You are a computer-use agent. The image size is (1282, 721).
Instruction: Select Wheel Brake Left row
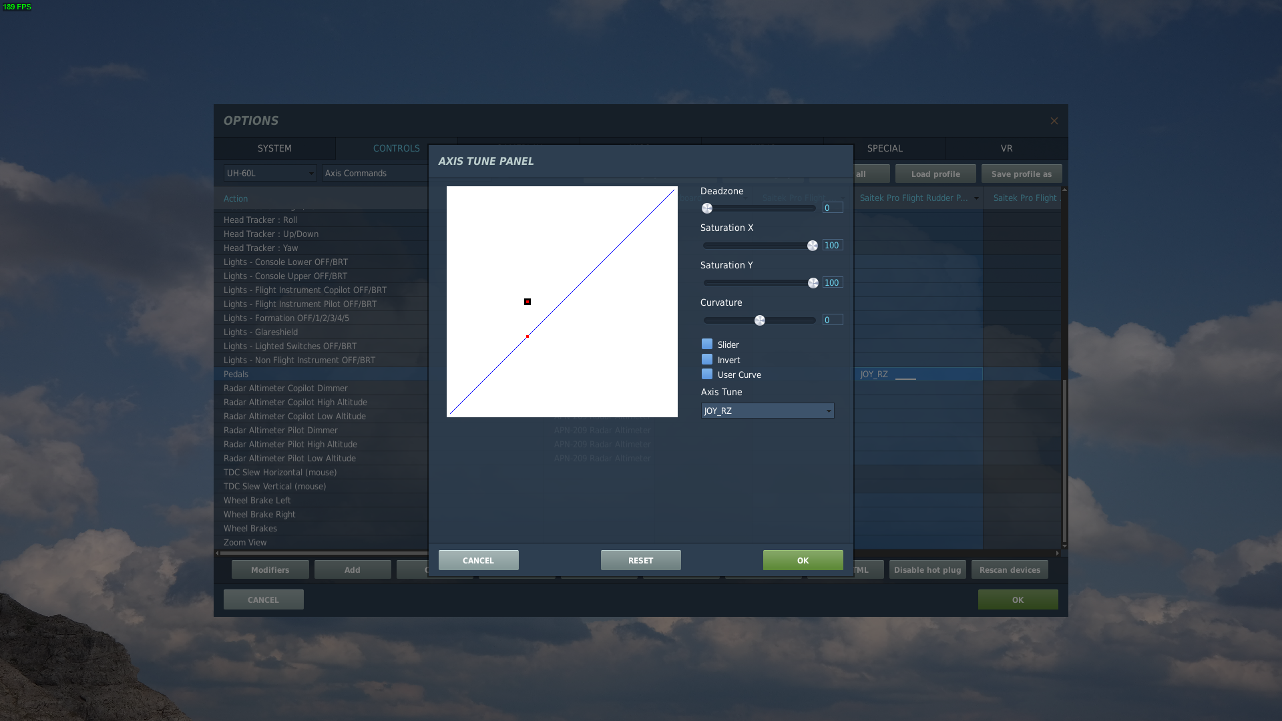(x=320, y=500)
